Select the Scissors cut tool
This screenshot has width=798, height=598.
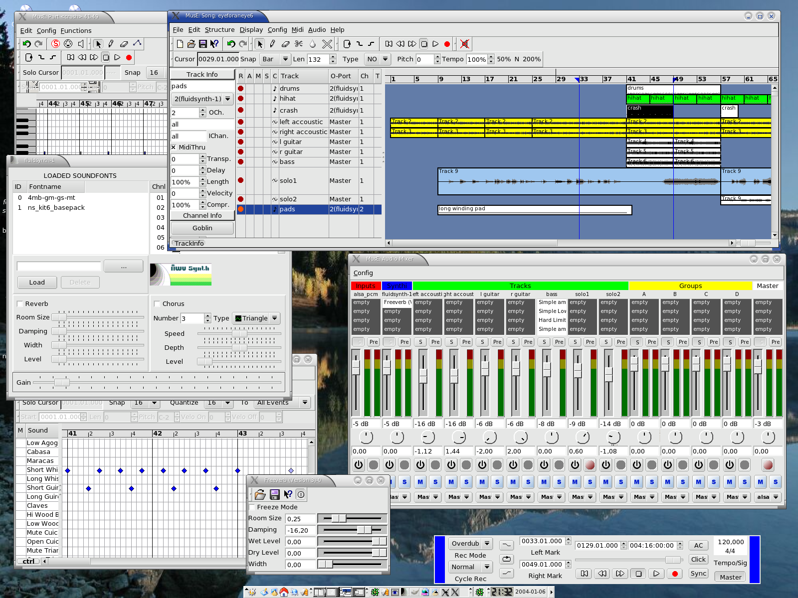click(x=299, y=44)
